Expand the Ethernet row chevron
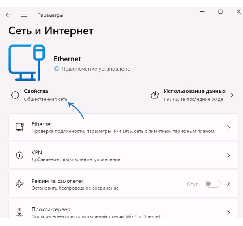The image size is (243, 226). pyautogui.click(x=228, y=127)
